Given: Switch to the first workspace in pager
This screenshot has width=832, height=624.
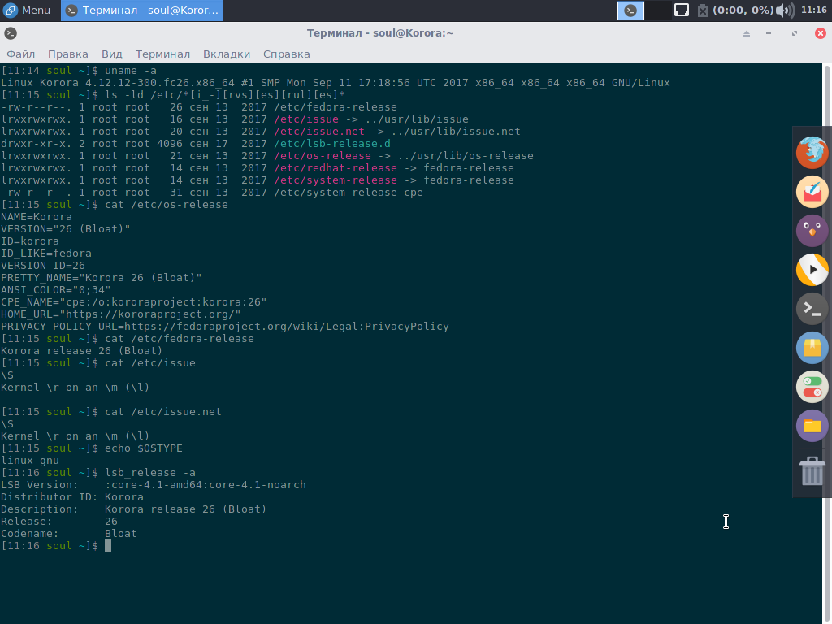Looking at the screenshot, I should (630, 11).
